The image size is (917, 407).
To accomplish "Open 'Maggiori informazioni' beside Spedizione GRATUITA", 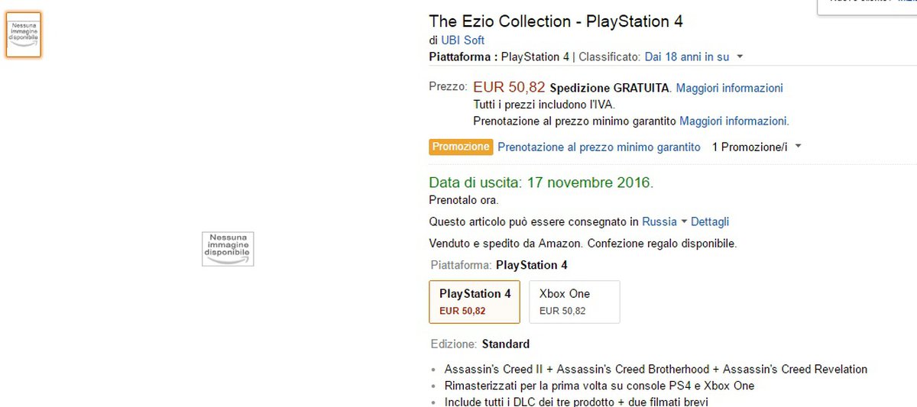I will click(729, 88).
